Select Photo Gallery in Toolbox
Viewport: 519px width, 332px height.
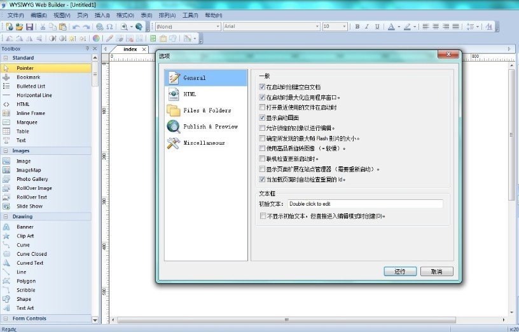[x=32, y=179]
